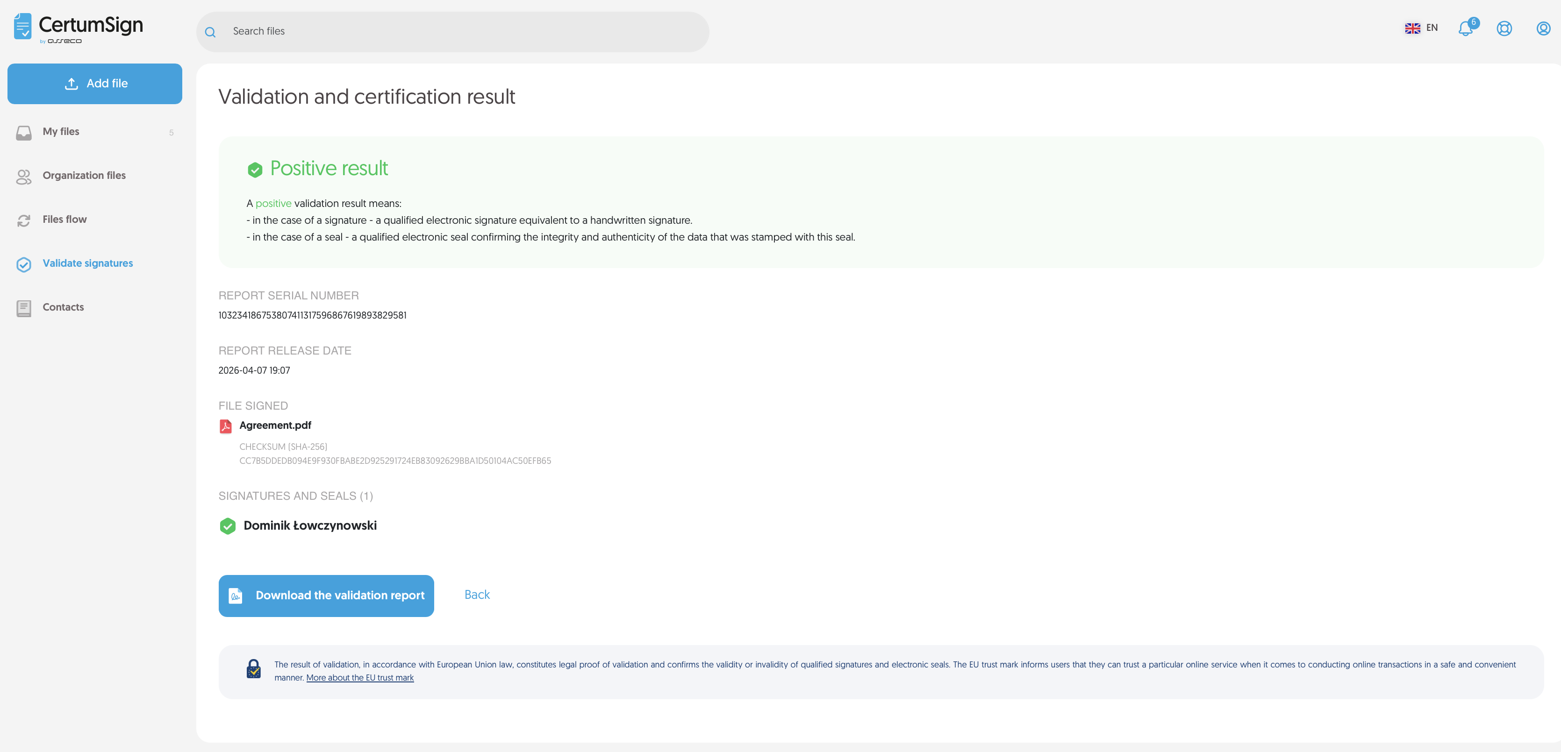Open the Organization files section
Screen dimensions: 1561x752
(84, 176)
